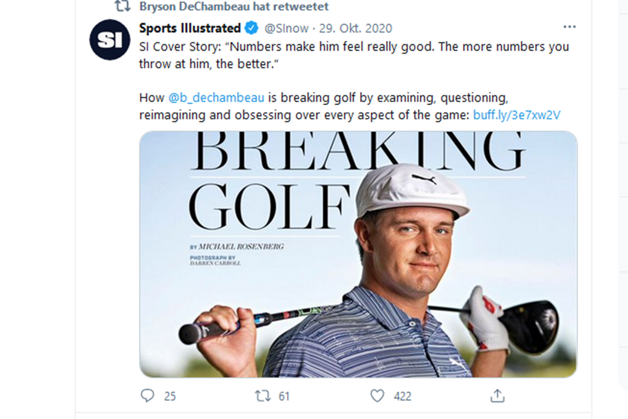
Task: Open the Sports Illustrated account name
Action: pos(189,28)
